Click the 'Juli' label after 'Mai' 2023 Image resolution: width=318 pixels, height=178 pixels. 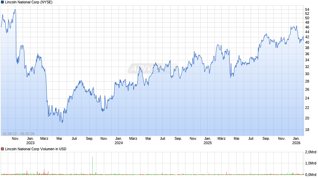74,139
